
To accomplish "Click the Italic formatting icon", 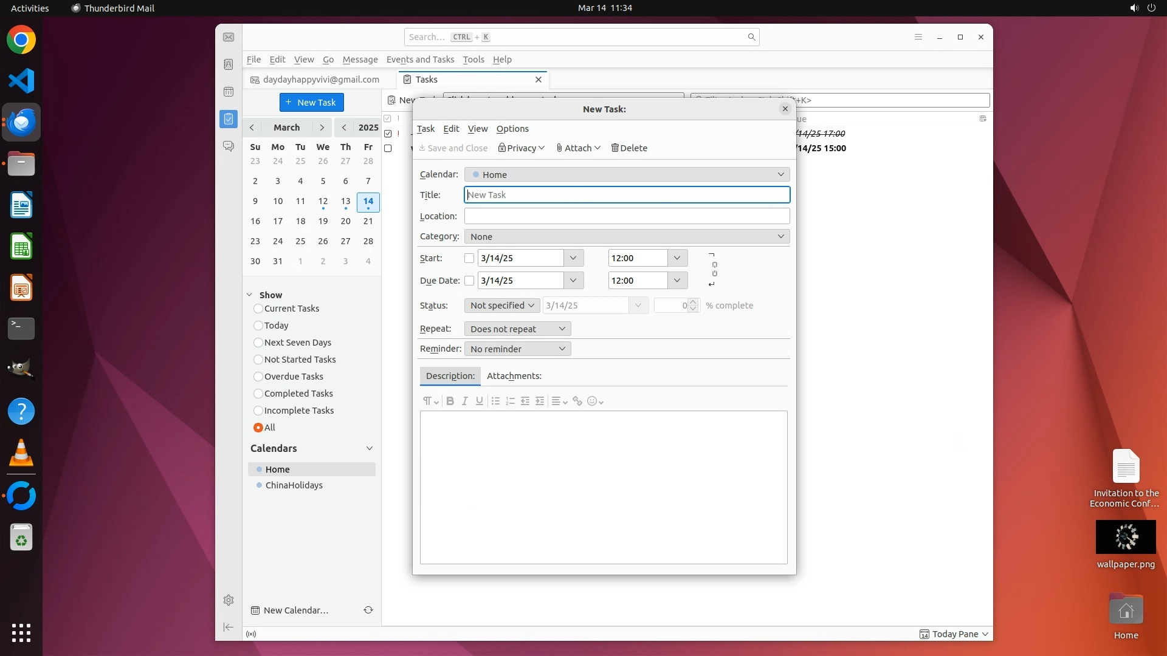I will point(464,401).
